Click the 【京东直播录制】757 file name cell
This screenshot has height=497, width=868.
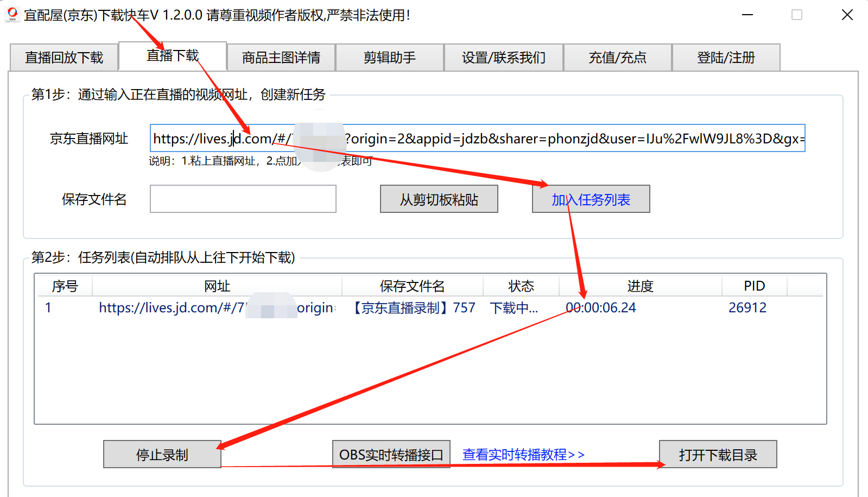(x=413, y=308)
